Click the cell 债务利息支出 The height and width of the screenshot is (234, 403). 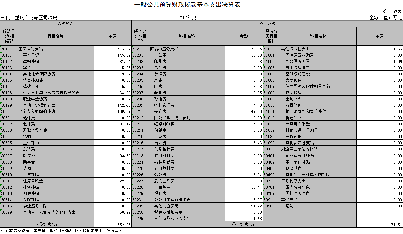click(x=318, y=181)
